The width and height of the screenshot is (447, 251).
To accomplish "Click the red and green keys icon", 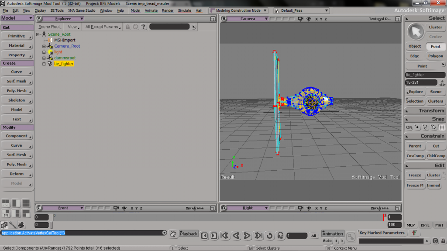I will tap(414, 233).
